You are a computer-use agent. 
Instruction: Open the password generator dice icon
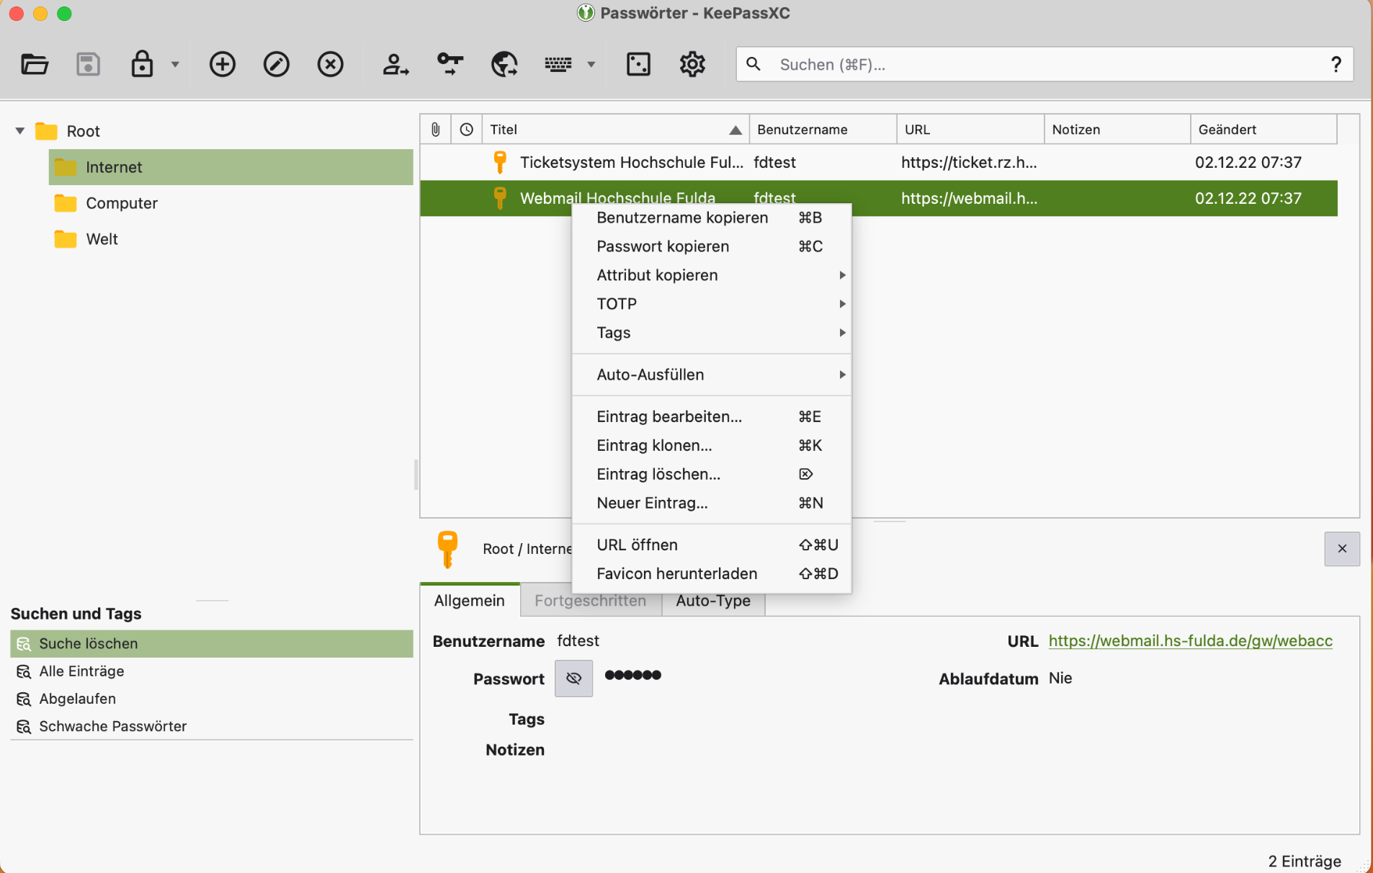638,65
